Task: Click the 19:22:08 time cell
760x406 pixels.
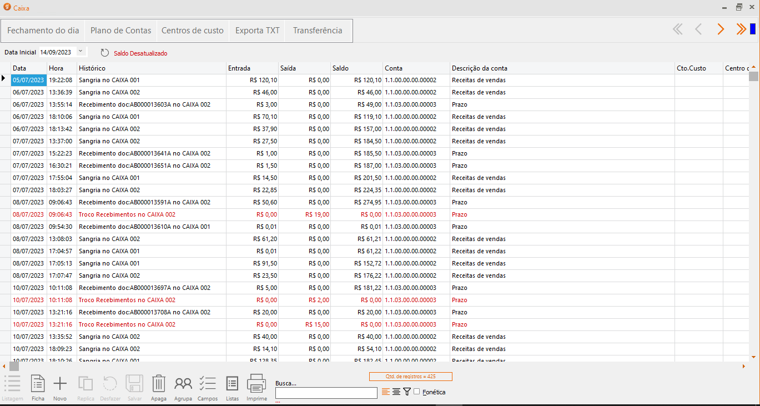Action: coord(62,80)
